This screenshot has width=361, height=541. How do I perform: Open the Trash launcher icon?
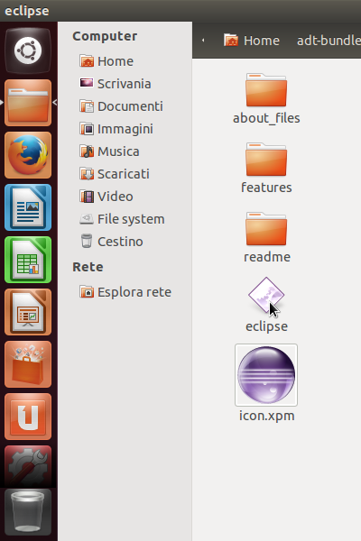[28, 512]
